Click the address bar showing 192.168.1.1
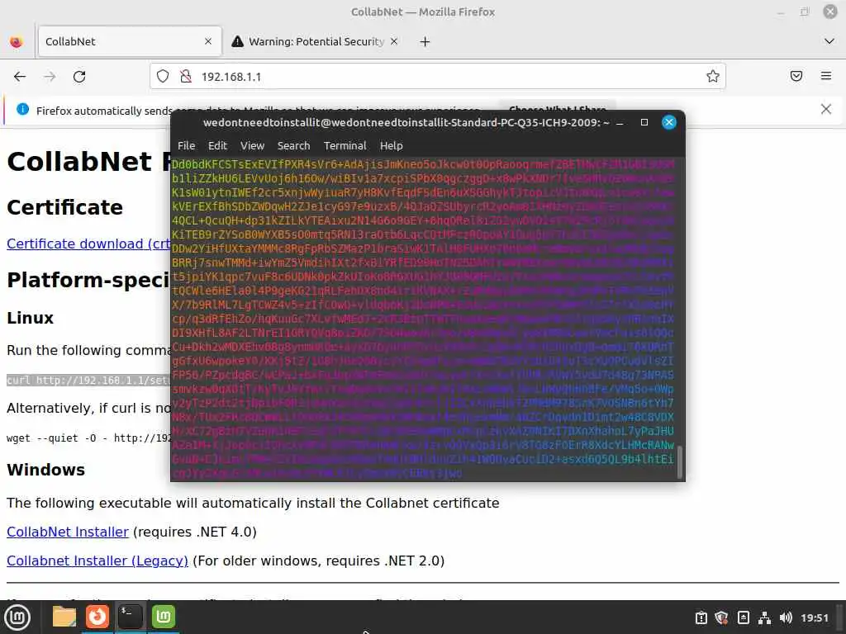This screenshot has height=634, width=846. [x=437, y=77]
